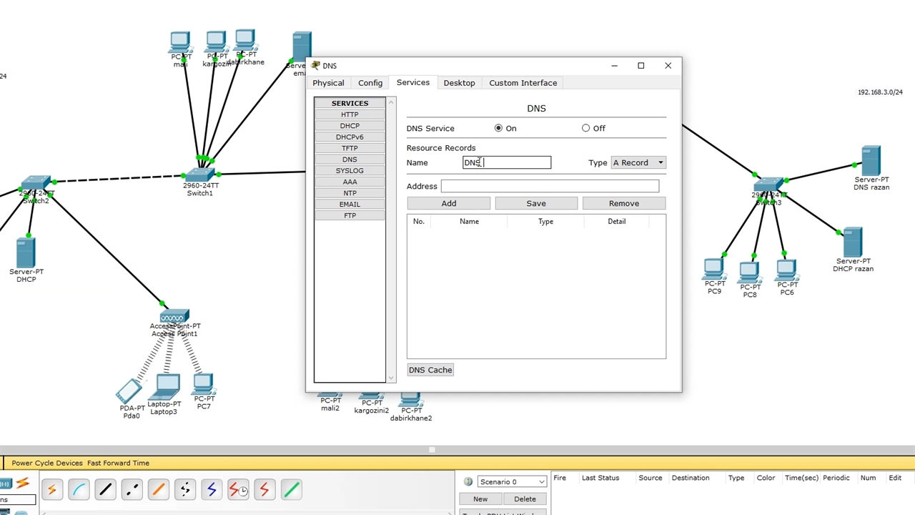
Task: Choose the serial DCE cable with clock
Action: tap(238, 490)
